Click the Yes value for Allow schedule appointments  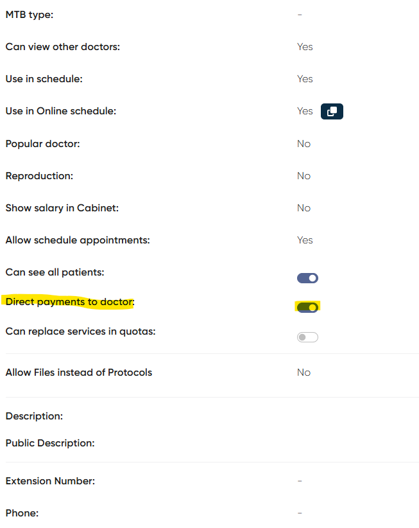[305, 240]
